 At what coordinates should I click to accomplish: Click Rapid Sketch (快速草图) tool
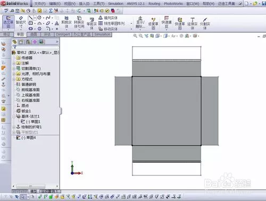click(180, 23)
